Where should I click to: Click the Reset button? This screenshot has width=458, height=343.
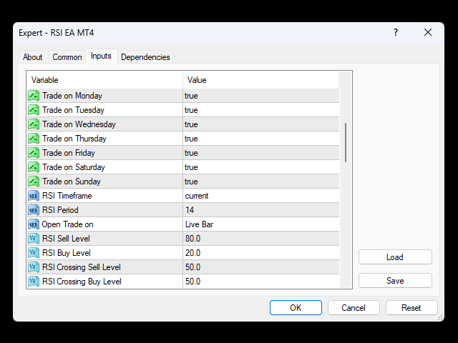point(411,308)
